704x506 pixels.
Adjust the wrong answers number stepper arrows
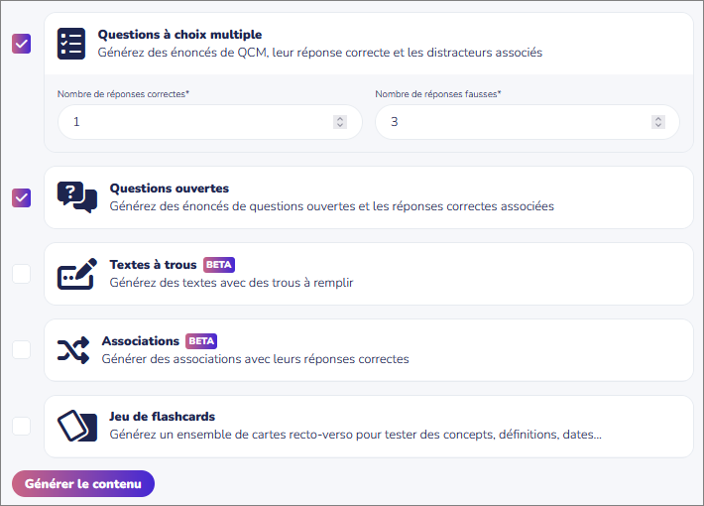658,122
